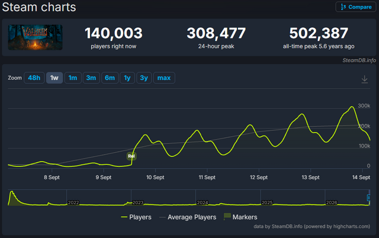Click the 140,003 players right now figure
This screenshot has height=238, width=379.
pos(114,33)
